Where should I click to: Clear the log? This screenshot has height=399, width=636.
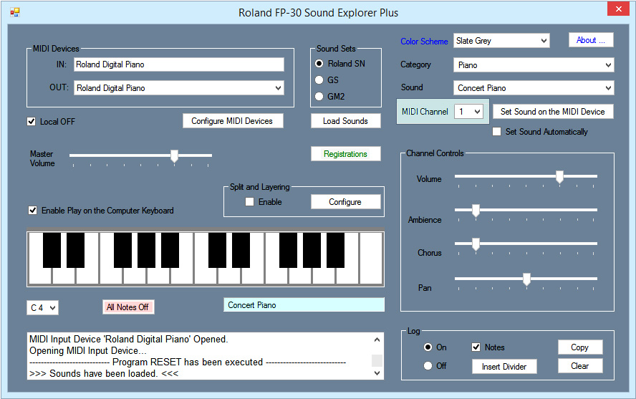point(580,366)
